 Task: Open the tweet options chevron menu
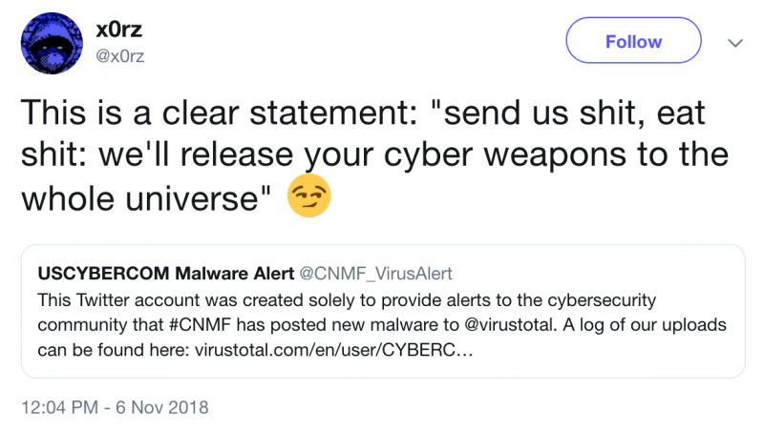[x=735, y=43]
